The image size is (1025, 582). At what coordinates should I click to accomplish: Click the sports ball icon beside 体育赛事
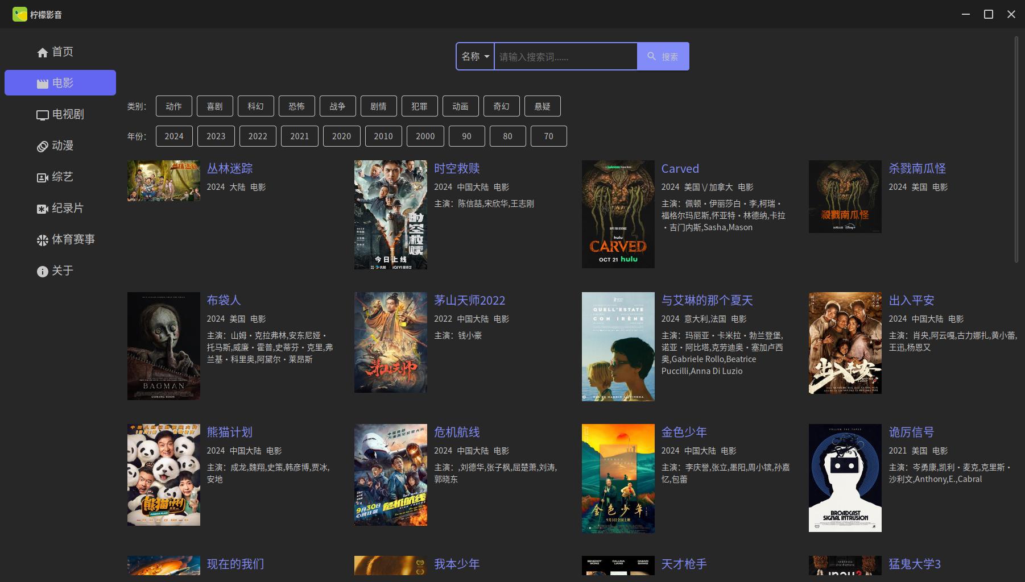click(43, 240)
